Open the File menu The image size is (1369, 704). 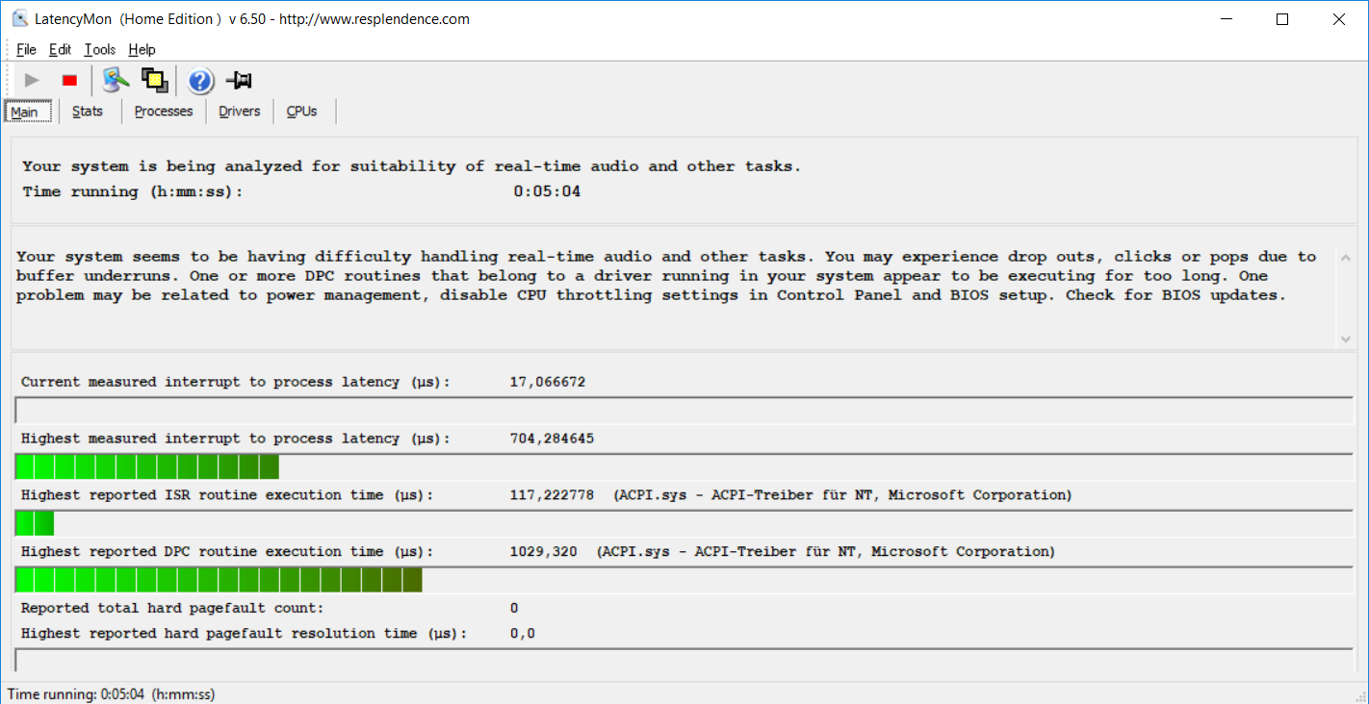pos(26,50)
